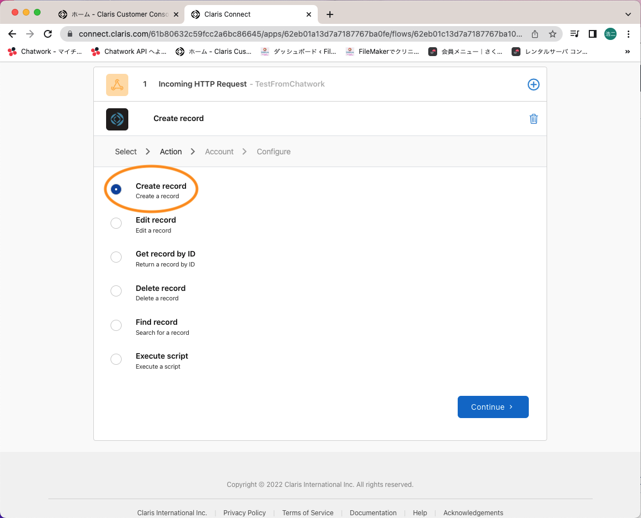Open the Chatwork API bookmark
The image size is (641, 518).
pyautogui.click(x=129, y=52)
